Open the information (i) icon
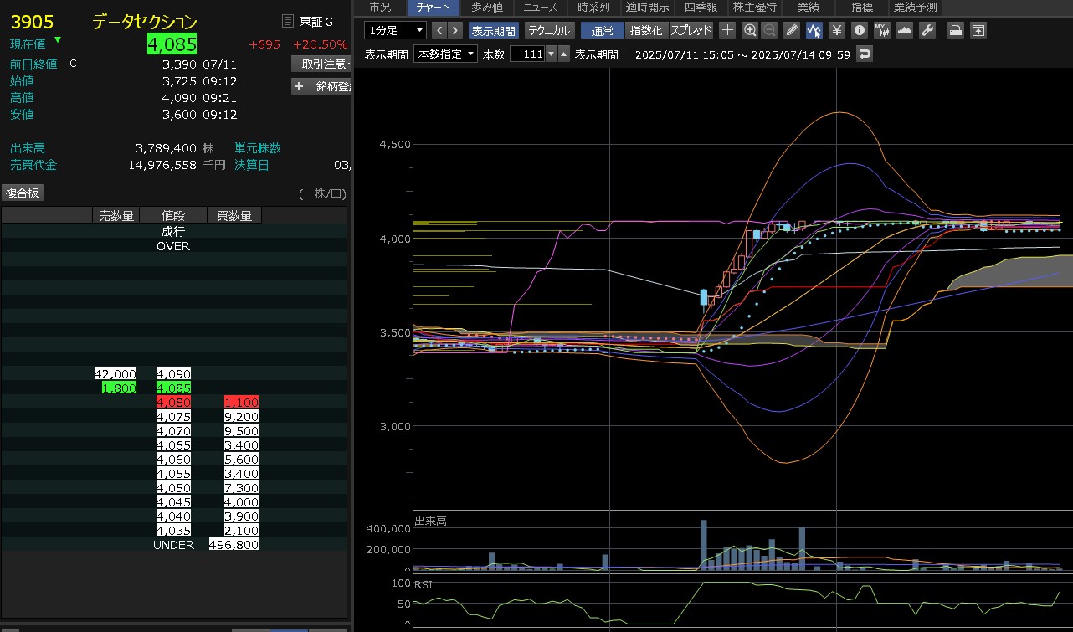1073x632 pixels. click(x=859, y=30)
